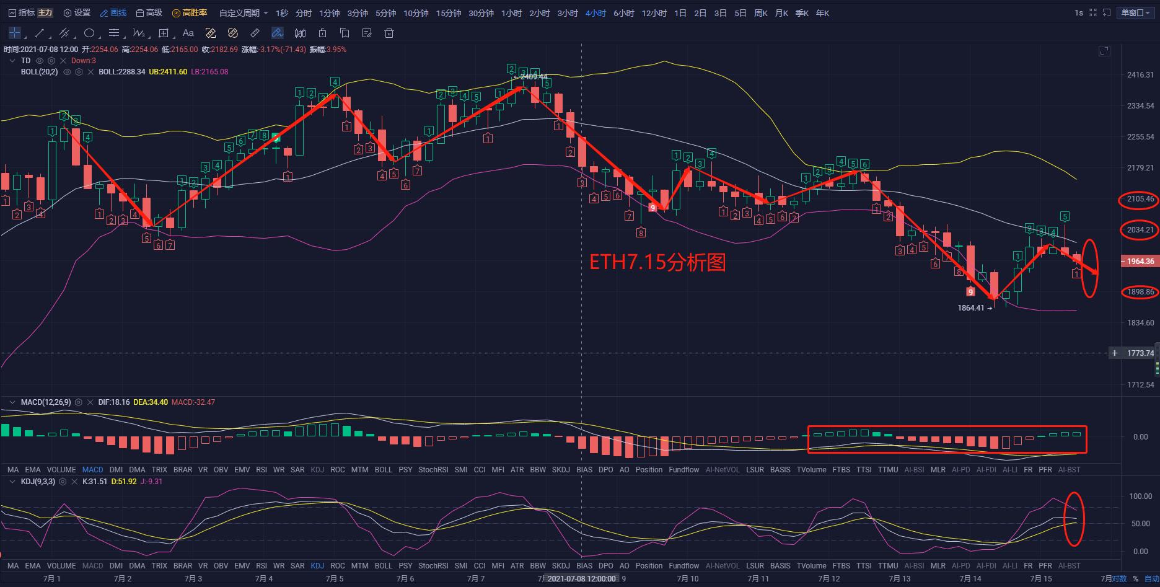Screen dimensions: 1160x587
Task: Click the first diagonal ruler icon
Action: coord(211,33)
